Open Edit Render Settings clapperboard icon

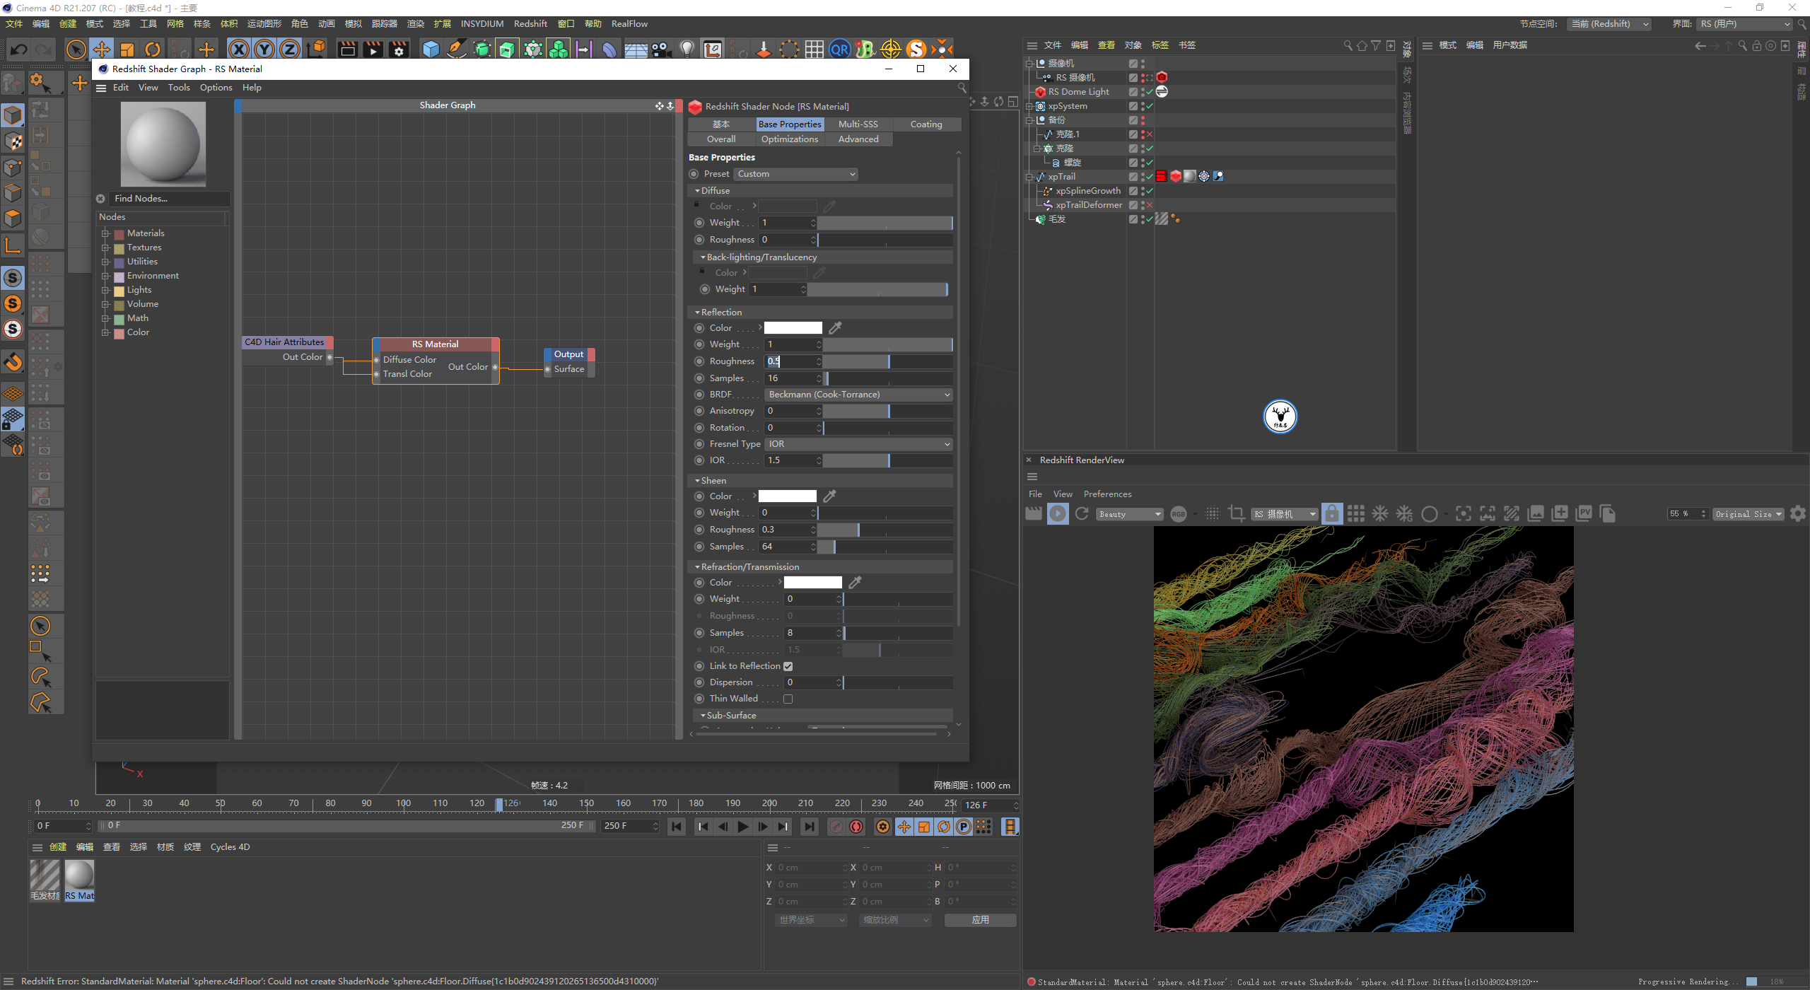tap(399, 49)
